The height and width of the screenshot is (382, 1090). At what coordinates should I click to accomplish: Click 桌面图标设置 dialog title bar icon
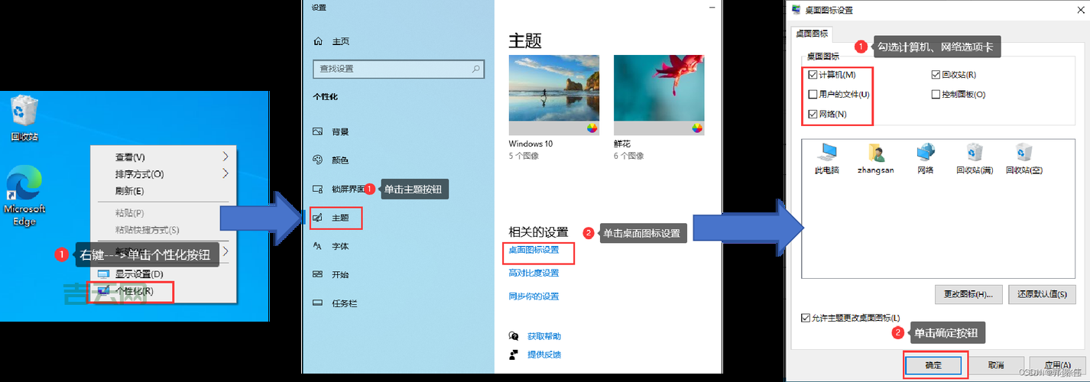pos(797,10)
